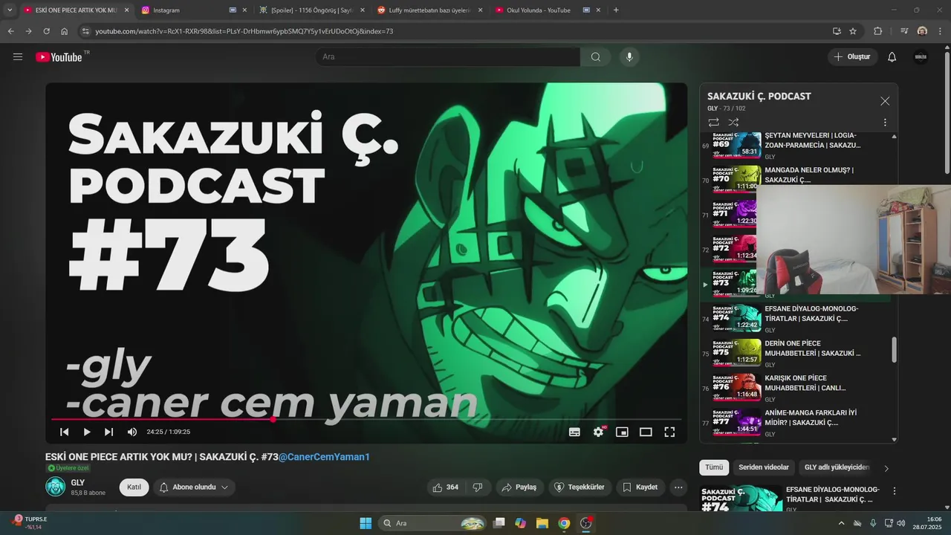Viewport: 951px width, 535px height.
Task: Grab the progress bar scrubber dot
Action: (273, 419)
